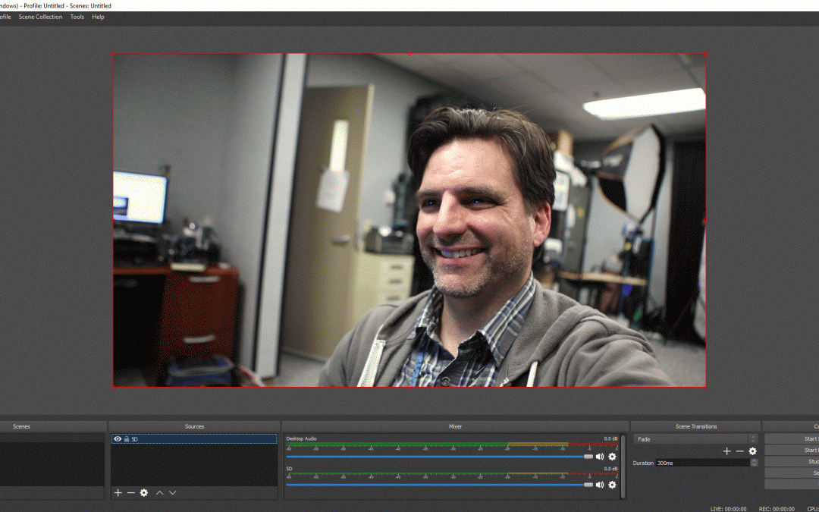Open the Fade transition dropdown
Screen dimensions: 819x512
coord(695,439)
